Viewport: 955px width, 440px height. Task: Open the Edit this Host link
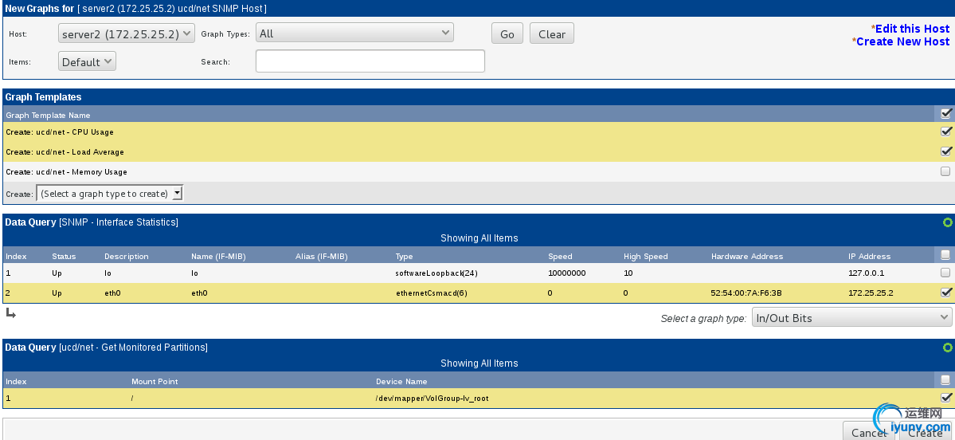click(x=912, y=29)
